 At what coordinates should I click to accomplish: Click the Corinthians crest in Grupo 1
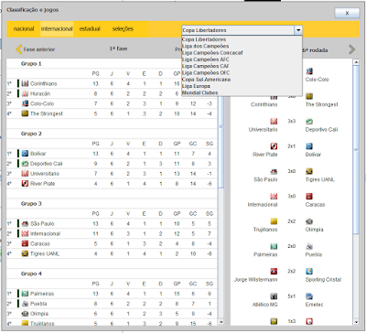tap(25, 83)
